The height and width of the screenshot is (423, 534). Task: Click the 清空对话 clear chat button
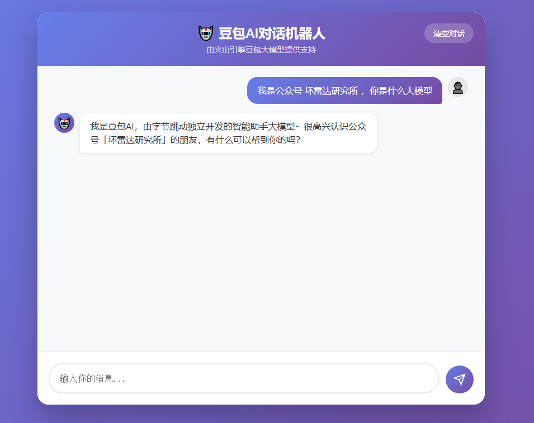pos(448,33)
